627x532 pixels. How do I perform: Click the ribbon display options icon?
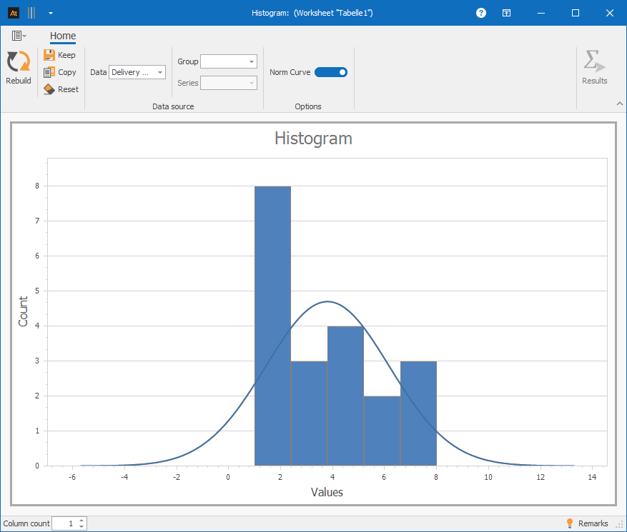[x=506, y=13]
